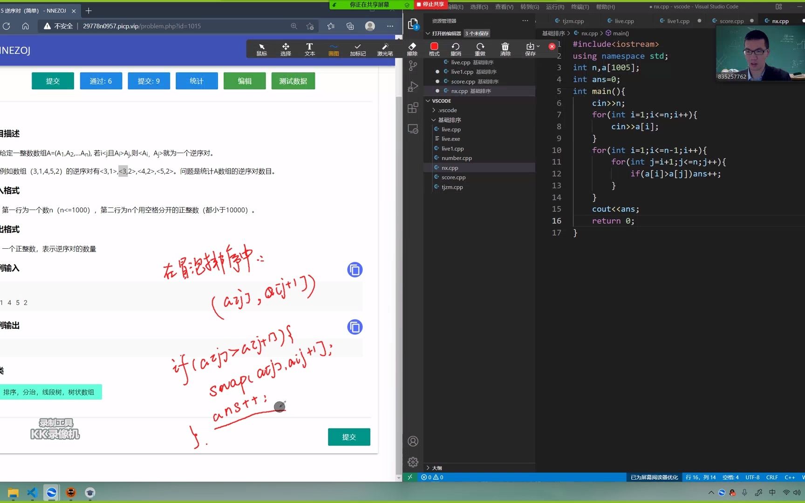The height and width of the screenshot is (503, 805).
Task: Select the 加标记 stamp tool
Action: point(358,49)
